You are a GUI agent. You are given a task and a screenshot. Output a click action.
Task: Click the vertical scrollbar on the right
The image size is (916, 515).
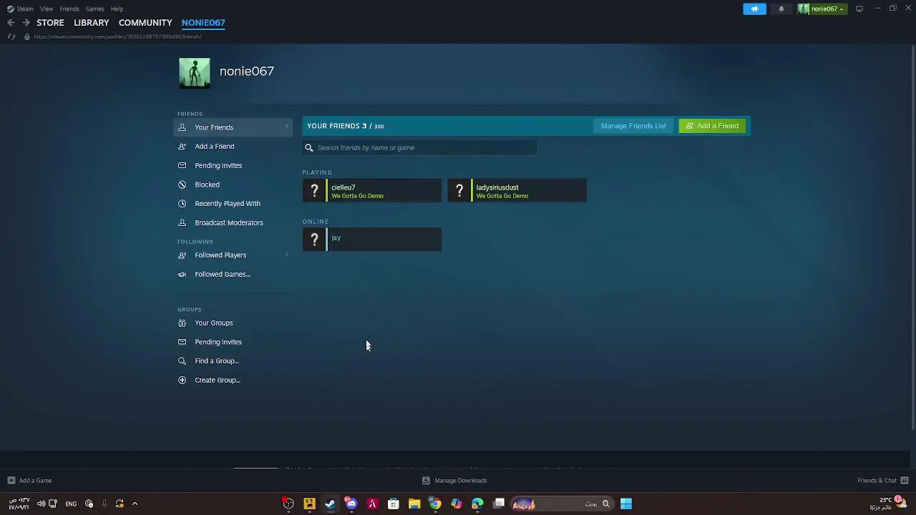point(912,237)
